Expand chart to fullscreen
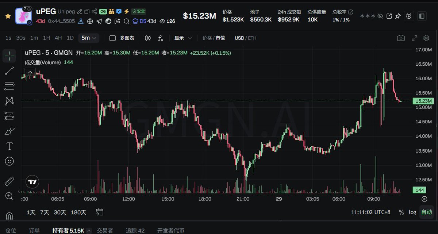The width and height of the screenshot is (438, 234). [x=414, y=38]
